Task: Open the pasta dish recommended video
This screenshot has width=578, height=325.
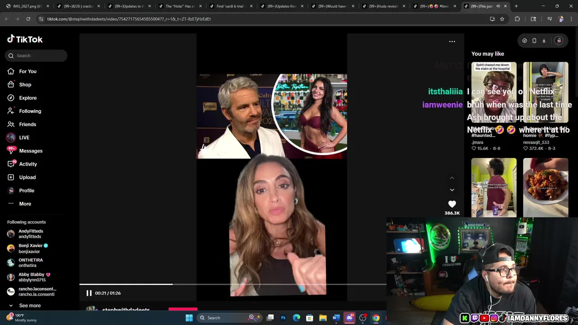Action: coord(545,187)
